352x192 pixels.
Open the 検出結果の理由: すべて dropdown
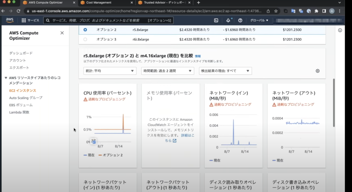click(225, 71)
